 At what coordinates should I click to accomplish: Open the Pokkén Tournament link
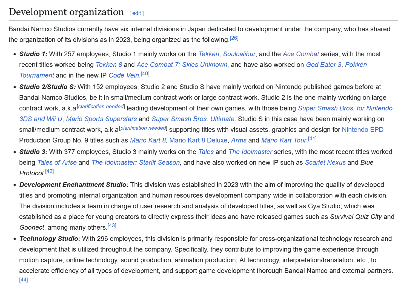(x=356, y=65)
